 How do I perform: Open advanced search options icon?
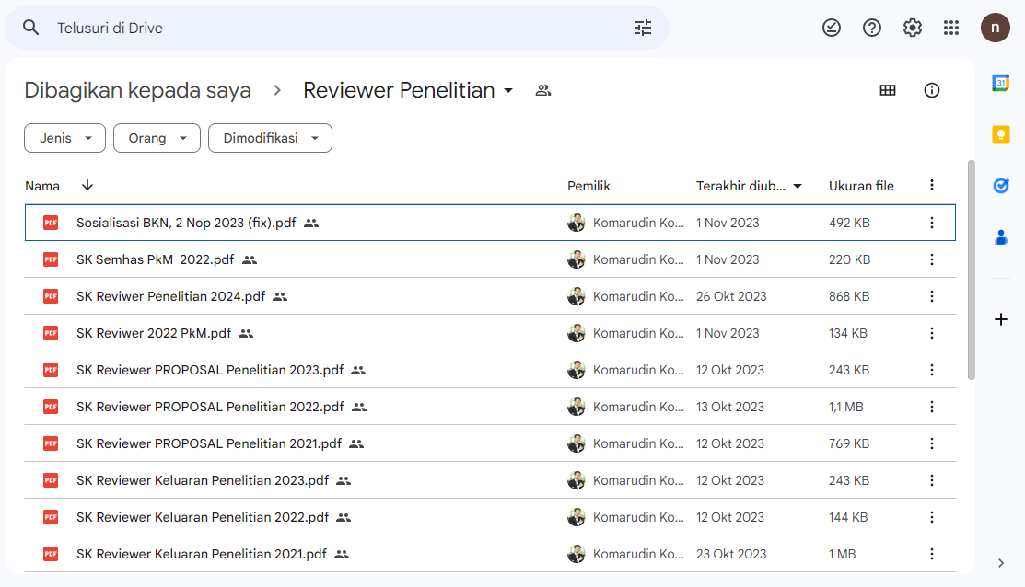click(x=642, y=28)
